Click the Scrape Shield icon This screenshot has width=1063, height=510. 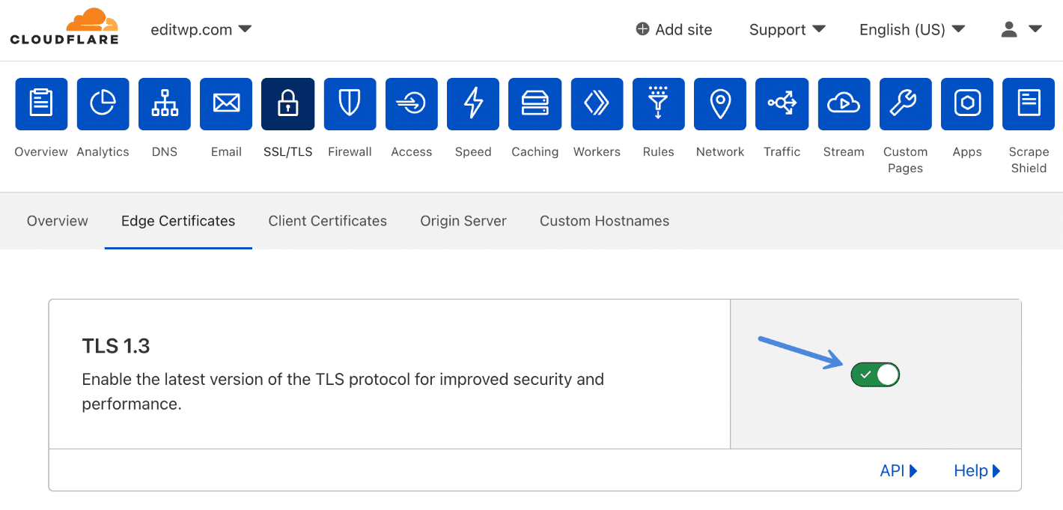click(x=1028, y=104)
